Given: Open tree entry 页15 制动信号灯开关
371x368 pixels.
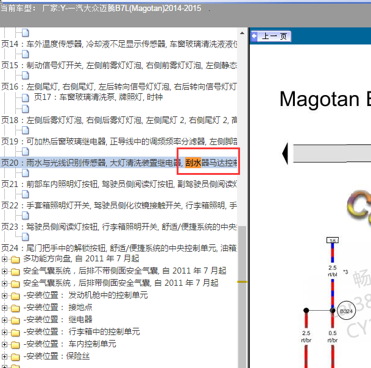Looking at the screenshot, I should tap(119, 65).
